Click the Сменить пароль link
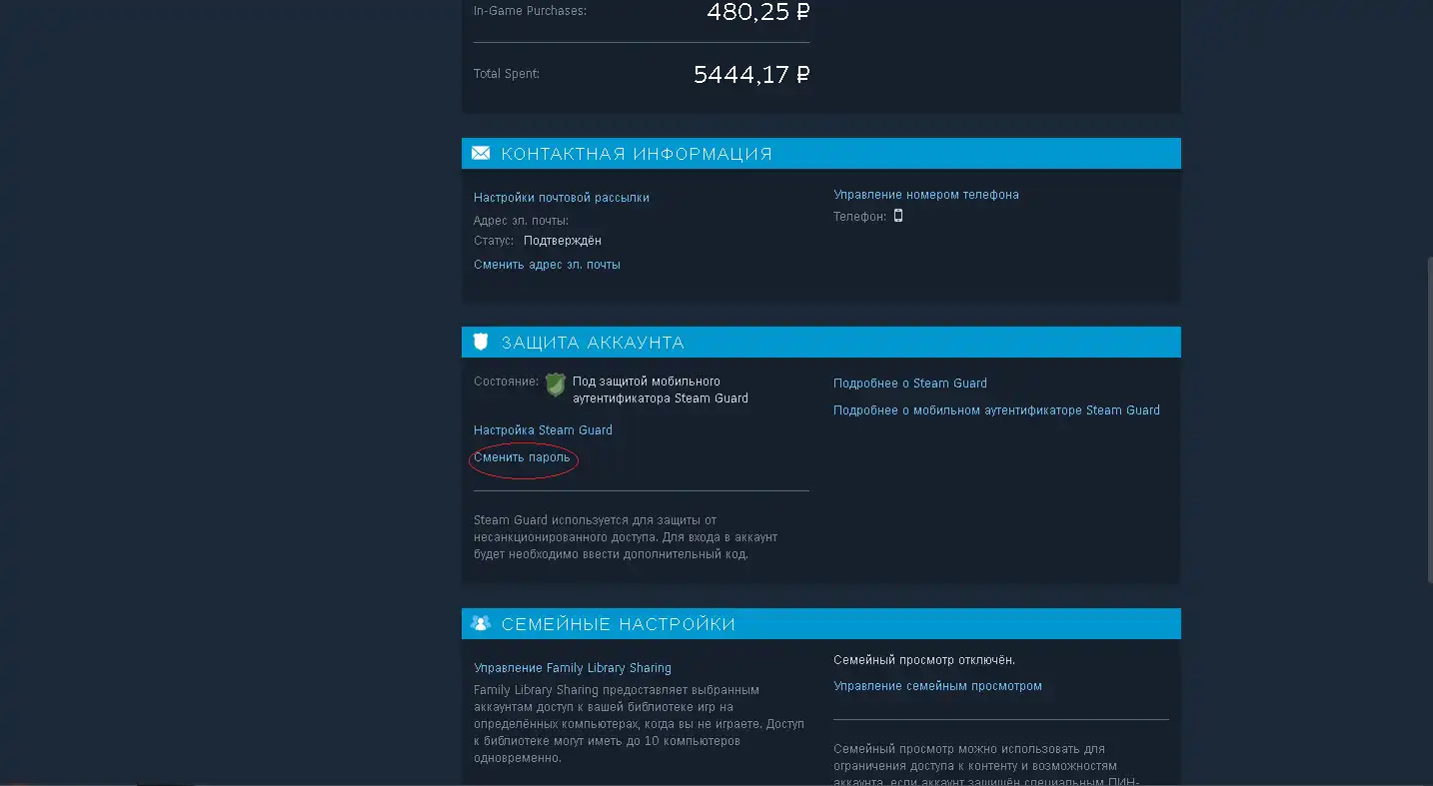Screen dimensions: 1433x786 (522, 457)
